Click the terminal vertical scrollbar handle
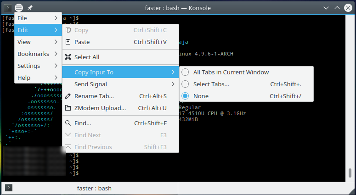The width and height of the screenshot is (356, 195). click(x=350, y=173)
